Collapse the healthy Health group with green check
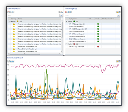 pyautogui.click(x=67, y=21)
